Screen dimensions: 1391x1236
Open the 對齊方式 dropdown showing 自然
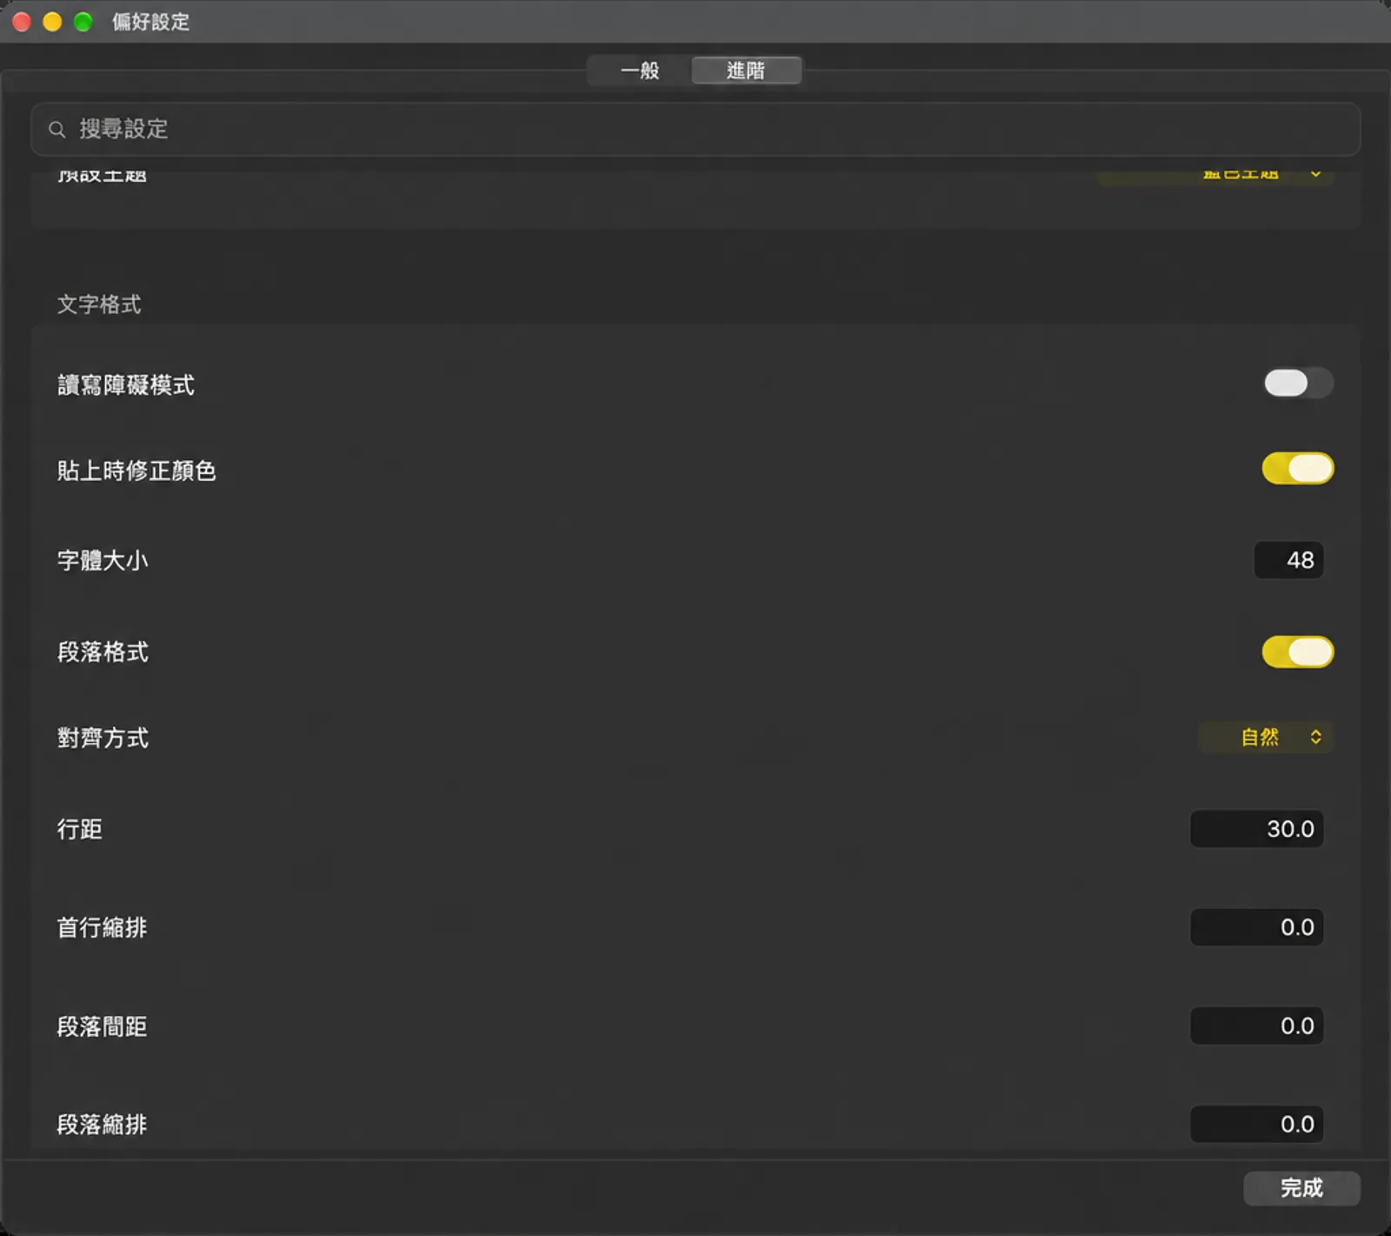(x=1266, y=738)
